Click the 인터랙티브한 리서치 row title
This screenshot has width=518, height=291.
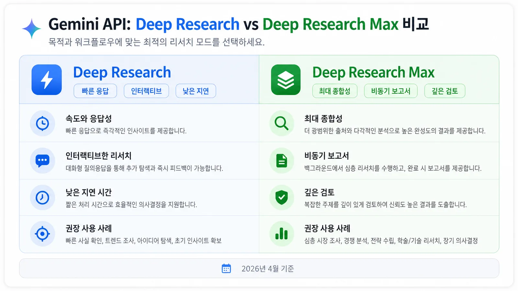(98, 156)
